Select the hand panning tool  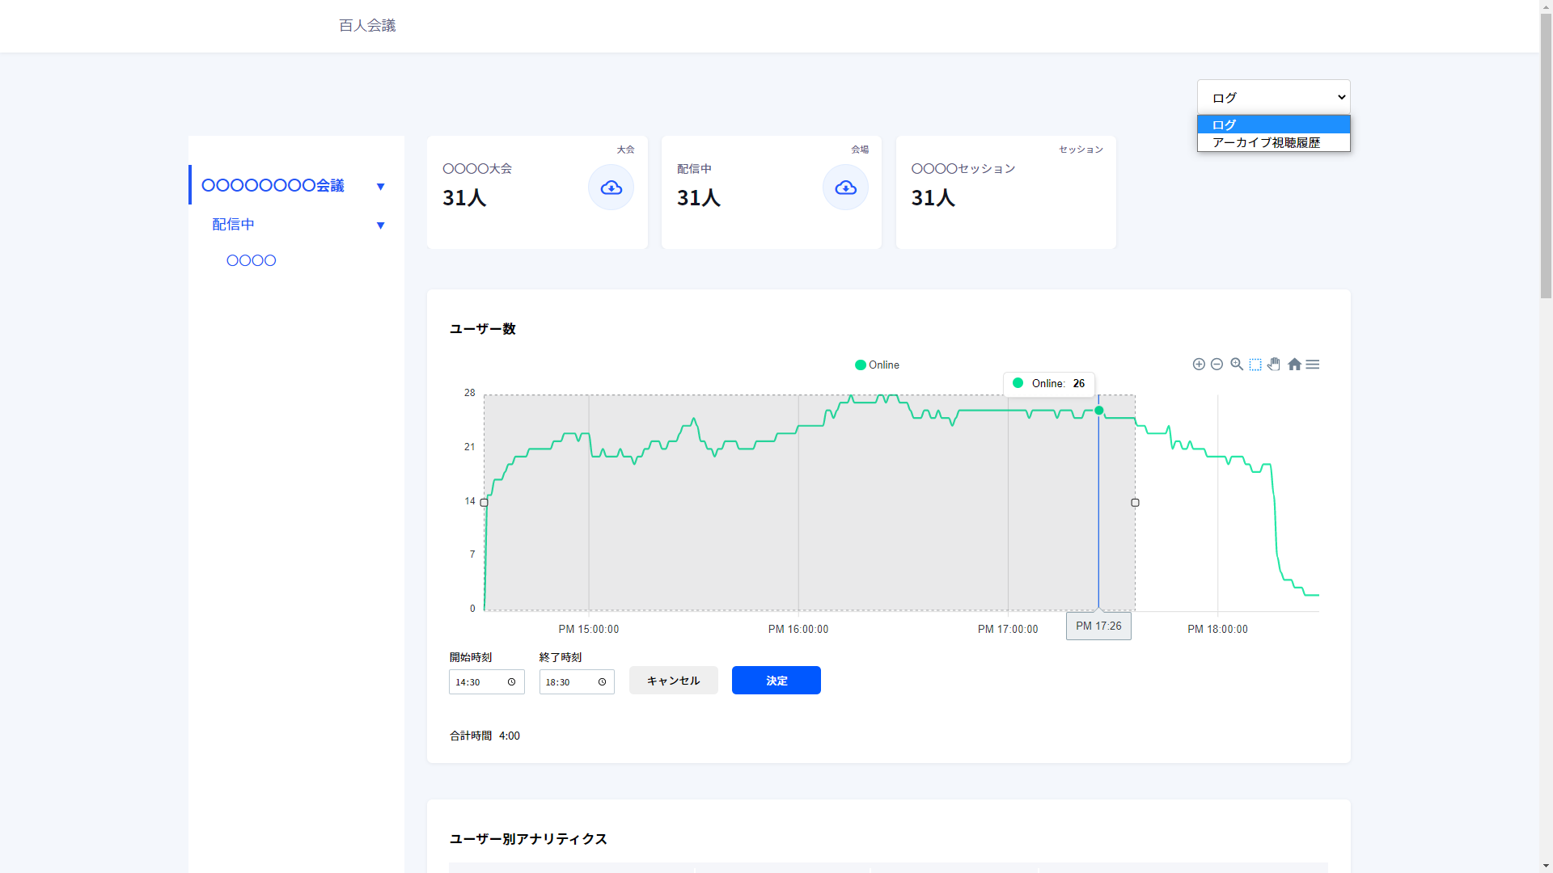[x=1274, y=365]
